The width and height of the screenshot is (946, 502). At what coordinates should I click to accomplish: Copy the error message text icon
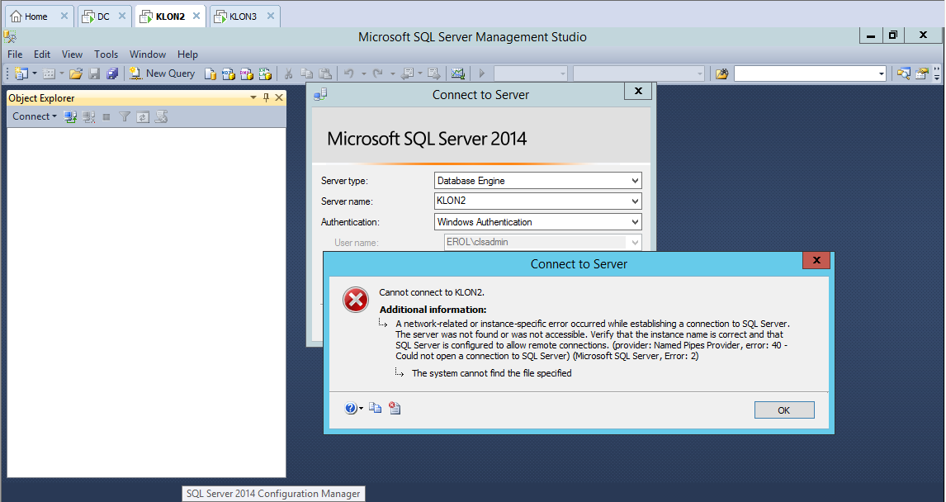[376, 408]
